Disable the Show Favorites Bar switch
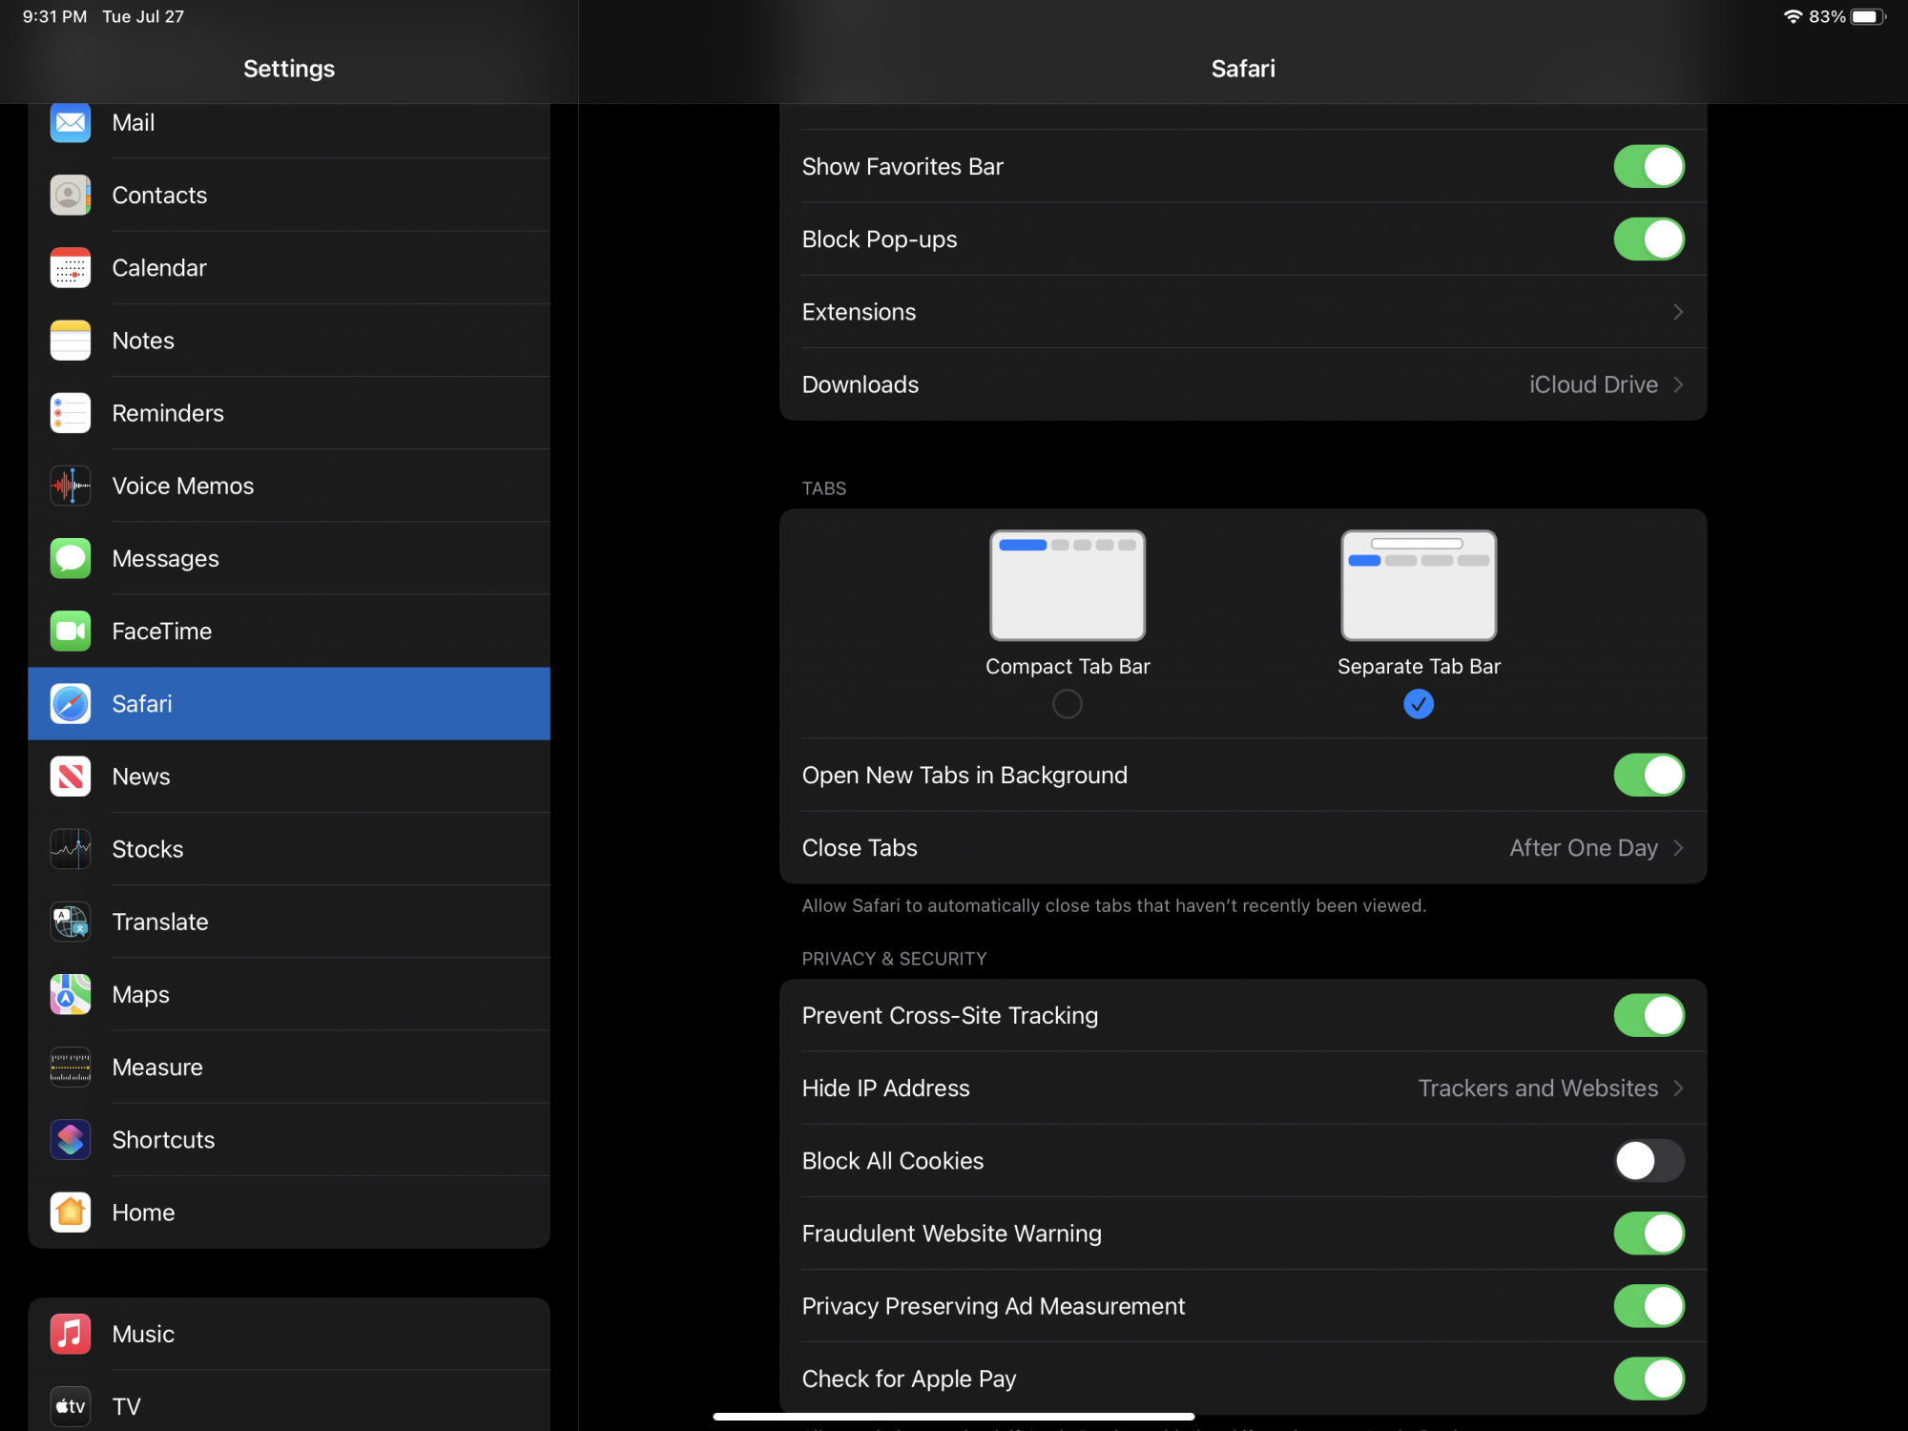 tap(1648, 167)
